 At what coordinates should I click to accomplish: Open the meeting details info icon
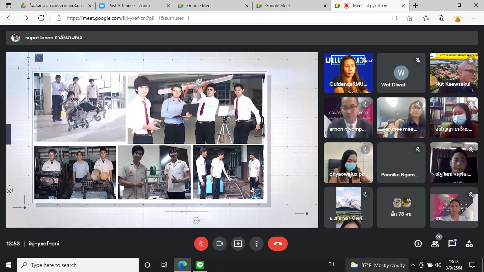(418, 244)
